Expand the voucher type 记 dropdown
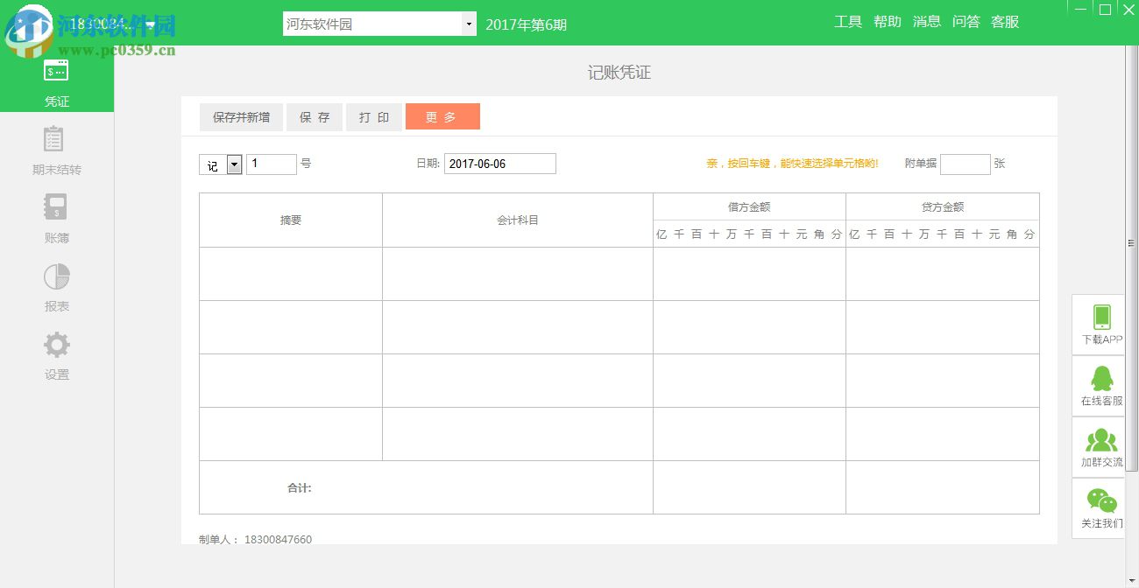The width and height of the screenshot is (1139, 588). tap(232, 164)
